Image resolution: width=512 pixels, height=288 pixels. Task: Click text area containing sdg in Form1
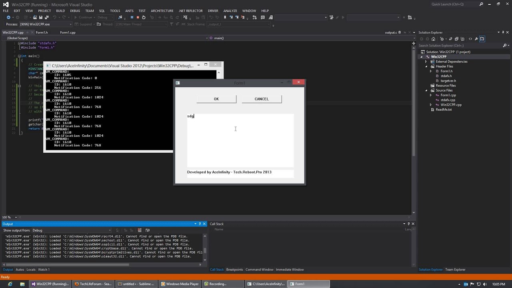pyautogui.click(x=240, y=140)
